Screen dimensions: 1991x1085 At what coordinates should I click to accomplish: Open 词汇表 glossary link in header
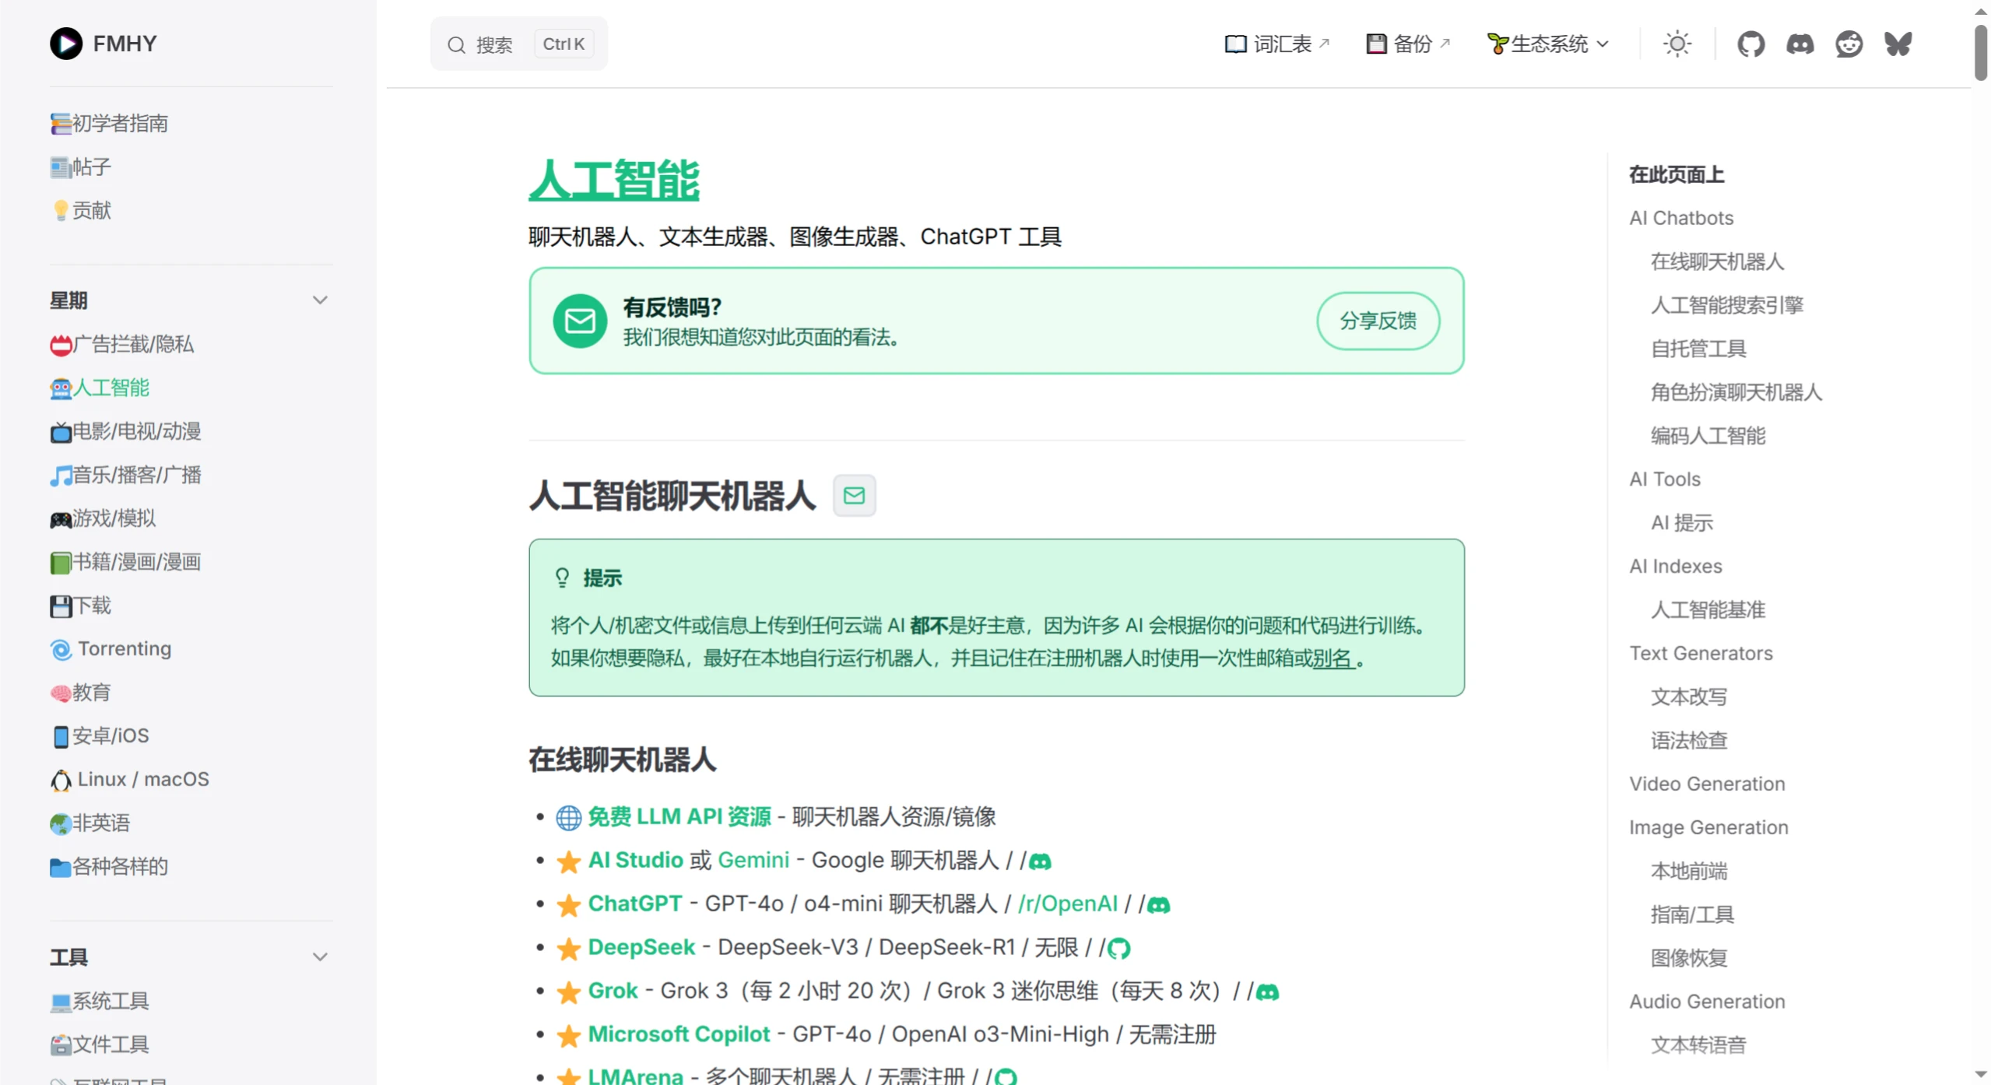[1276, 44]
